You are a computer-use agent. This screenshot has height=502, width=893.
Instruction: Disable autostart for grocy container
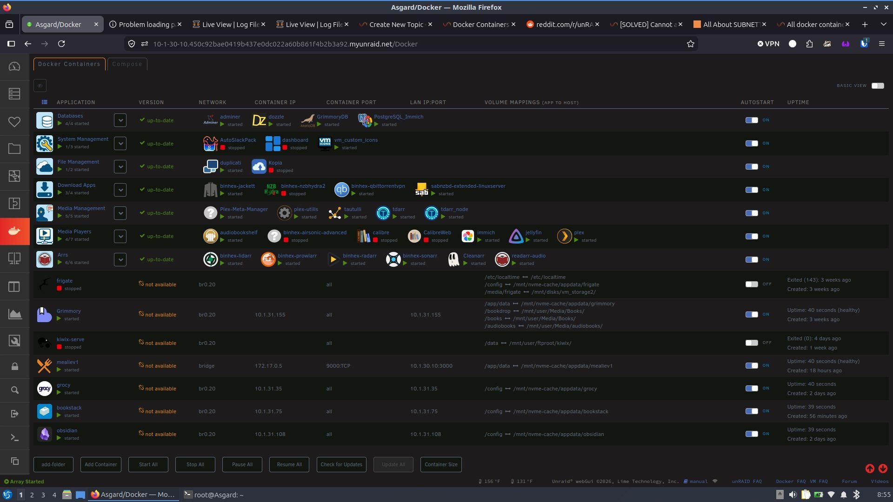(752, 388)
